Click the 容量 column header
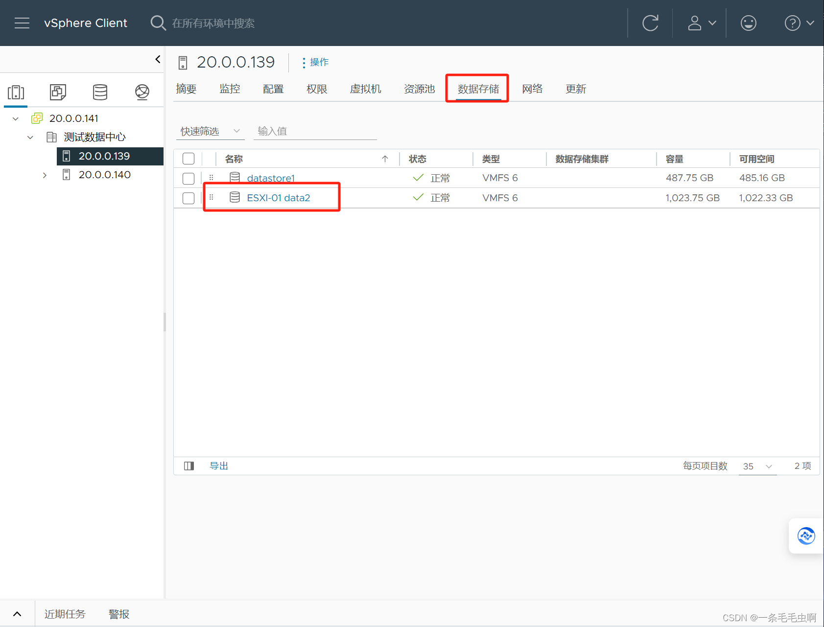 pyautogui.click(x=675, y=159)
